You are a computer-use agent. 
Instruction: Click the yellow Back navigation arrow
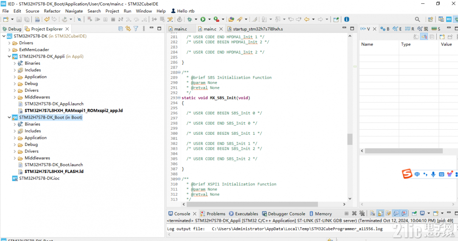click(307, 19)
